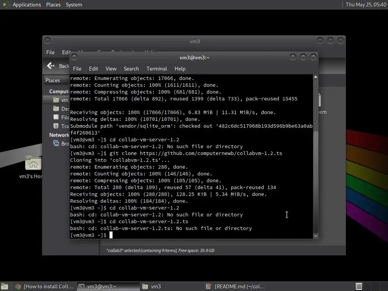Click the Chrome icon in the taskbar
The image size is (388, 291).
pyautogui.click(x=17, y=286)
